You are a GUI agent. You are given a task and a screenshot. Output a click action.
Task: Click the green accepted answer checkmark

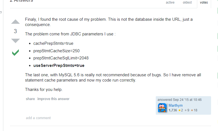point(15,52)
